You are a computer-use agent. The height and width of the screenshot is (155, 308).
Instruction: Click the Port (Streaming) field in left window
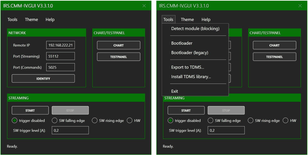(60, 56)
